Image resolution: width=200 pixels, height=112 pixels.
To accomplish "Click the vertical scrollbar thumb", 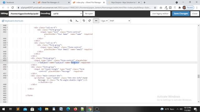I will click(198, 76).
